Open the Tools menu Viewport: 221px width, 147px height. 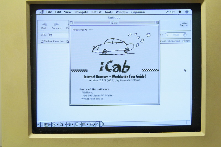pos(109,12)
